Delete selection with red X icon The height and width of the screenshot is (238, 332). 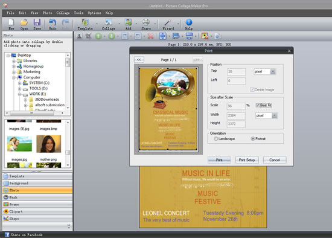pos(150,36)
